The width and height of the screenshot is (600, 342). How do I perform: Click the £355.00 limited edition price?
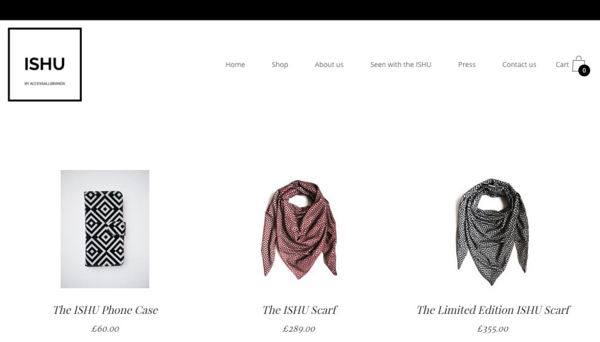point(493,328)
